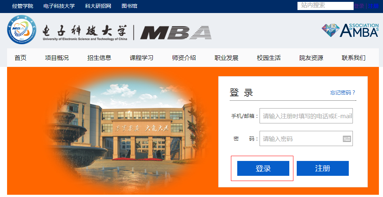Follow the 忘记密码？ link
Screen dimensions: 383x197
point(343,93)
